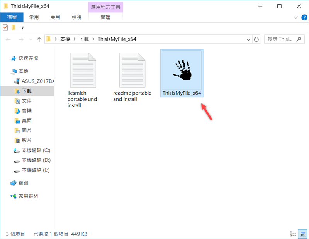Click the download arrow icon beside 下載
This screenshot has width=309, height=239.
coord(17,91)
